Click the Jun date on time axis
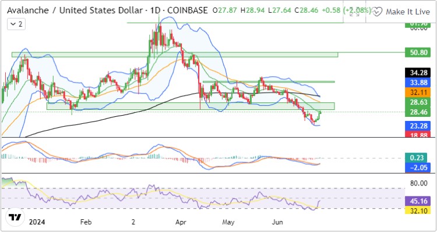This screenshot has height=232, width=437. (277, 222)
